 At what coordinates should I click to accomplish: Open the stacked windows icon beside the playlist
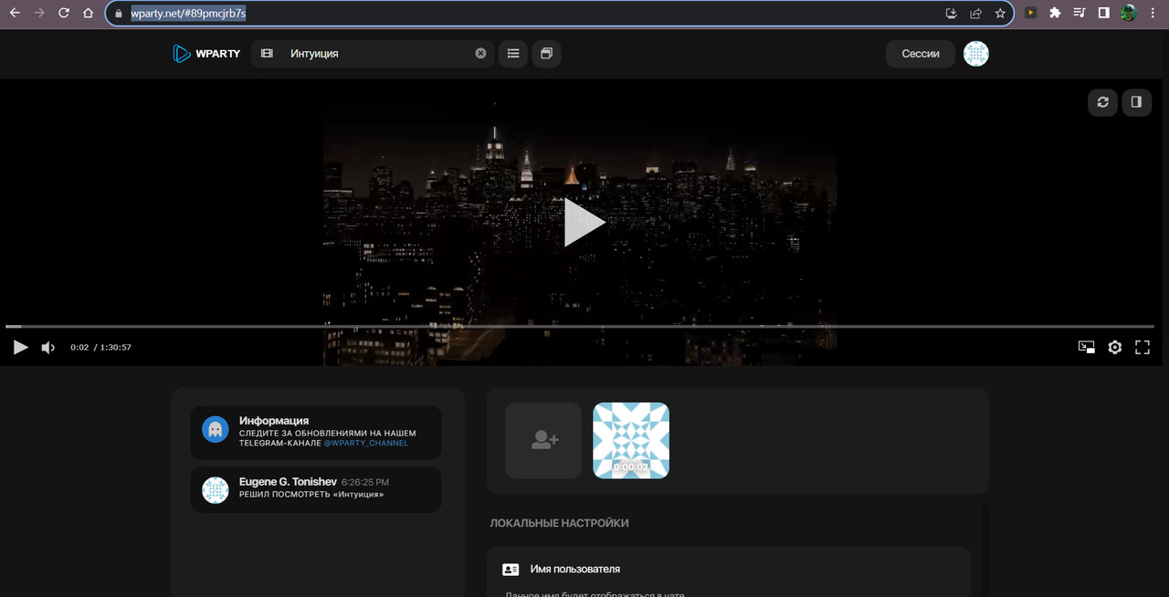pos(546,54)
